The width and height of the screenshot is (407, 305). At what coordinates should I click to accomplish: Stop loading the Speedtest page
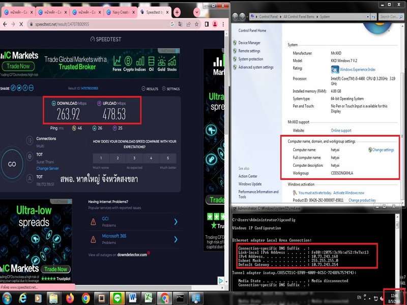click(21, 24)
